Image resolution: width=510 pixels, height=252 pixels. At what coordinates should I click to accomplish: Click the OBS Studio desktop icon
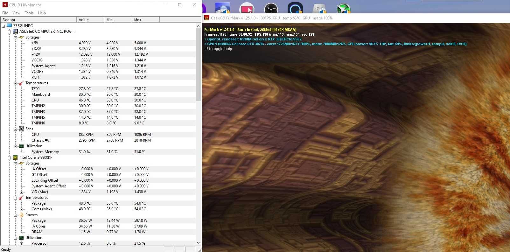click(271, 8)
